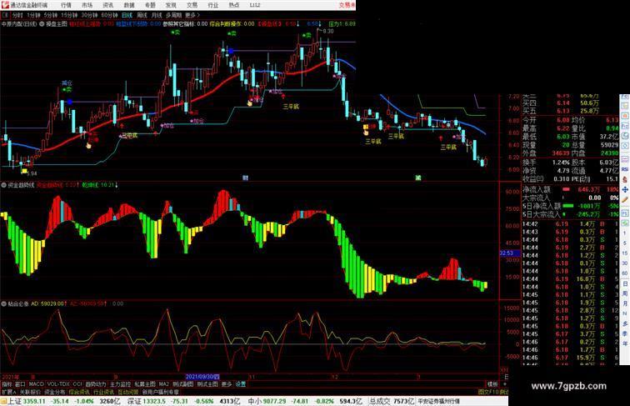The image size is (630, 406).
Task: Apply the MACD indicator
Action: point(36,384)
